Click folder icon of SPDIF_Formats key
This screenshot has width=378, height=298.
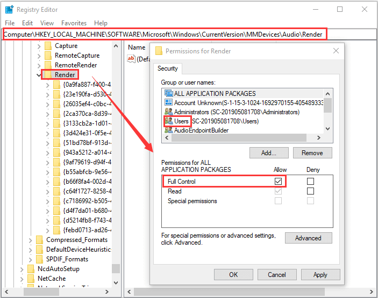[39, 259]
